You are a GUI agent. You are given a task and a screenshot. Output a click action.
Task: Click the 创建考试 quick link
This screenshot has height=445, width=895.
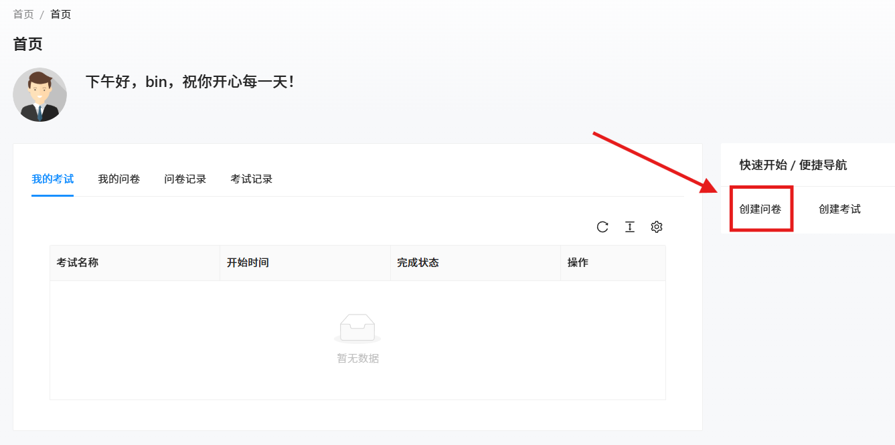(x=840, y=209)
